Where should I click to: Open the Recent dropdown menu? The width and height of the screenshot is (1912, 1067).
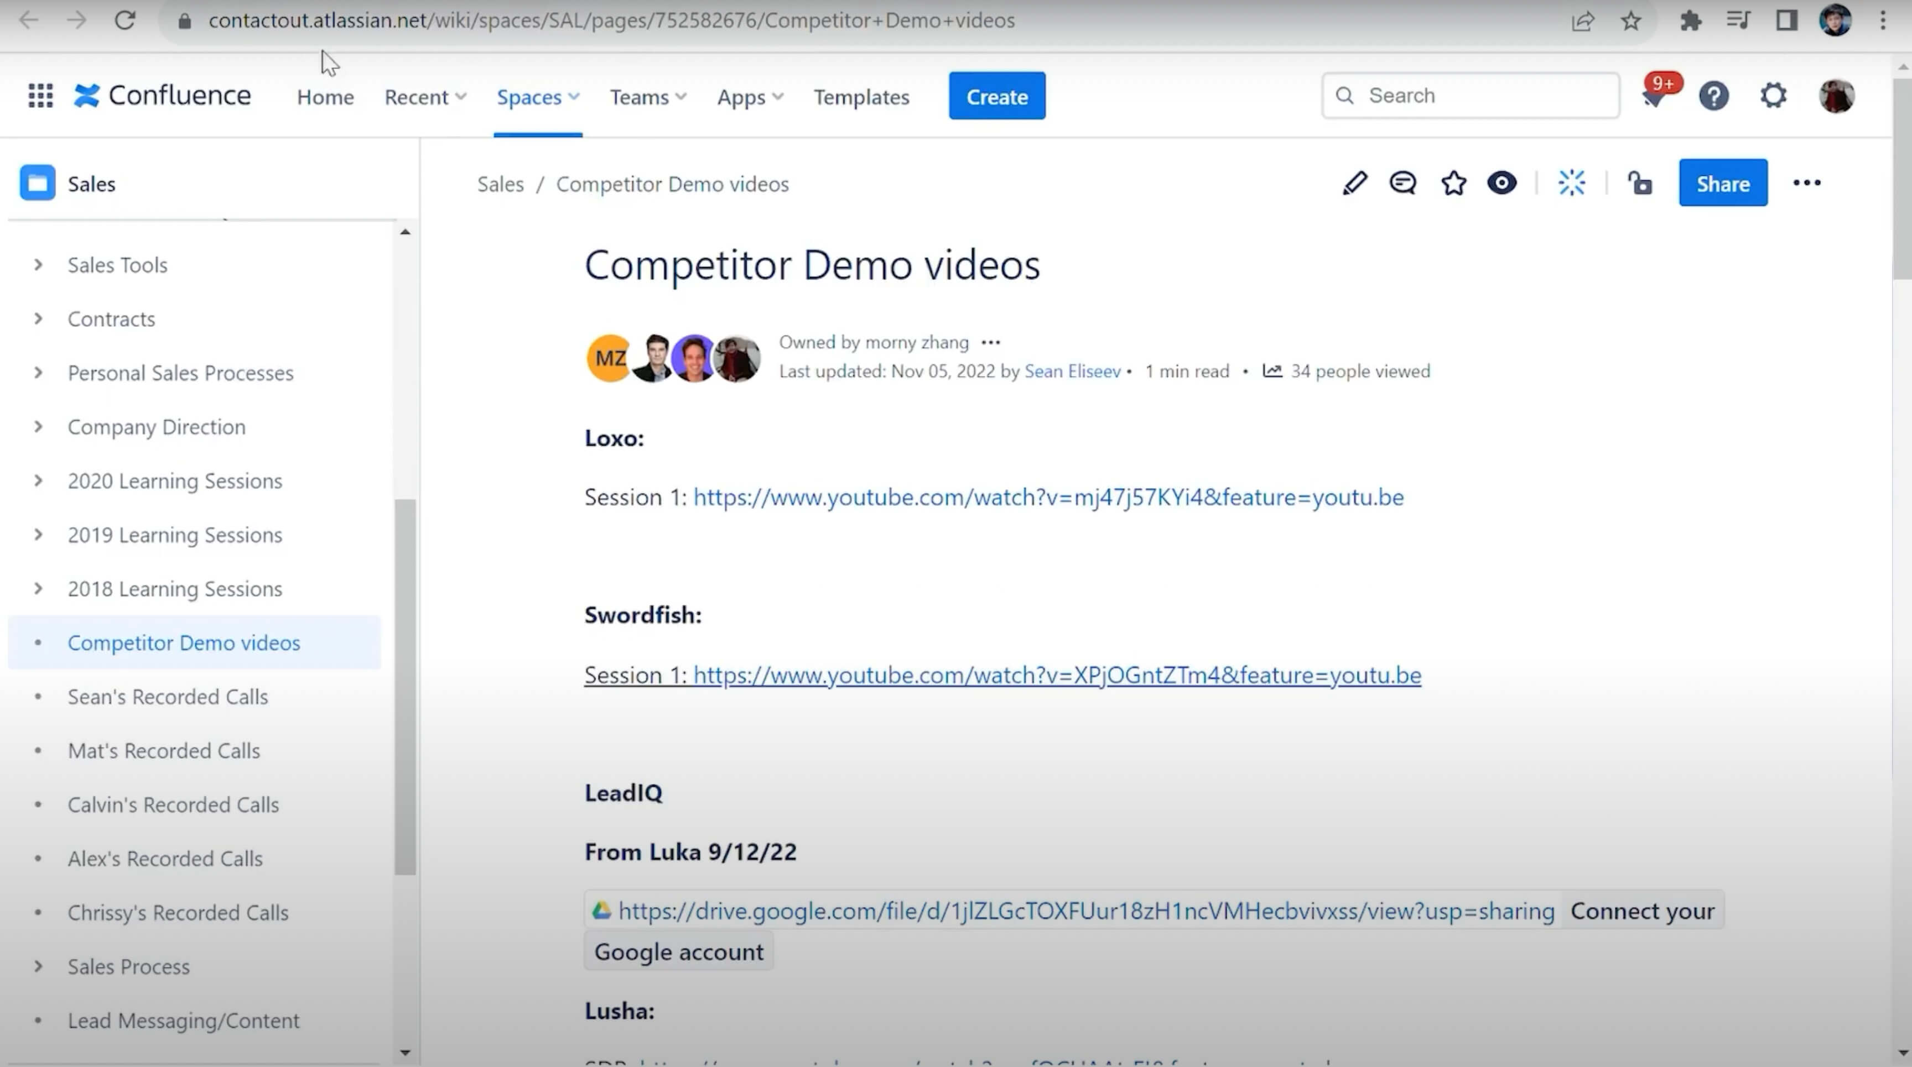tap(424, 97)
